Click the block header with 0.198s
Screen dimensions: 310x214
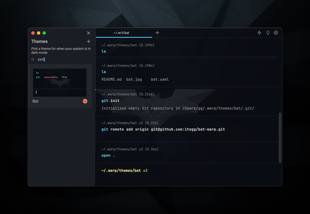click(128, 65)
